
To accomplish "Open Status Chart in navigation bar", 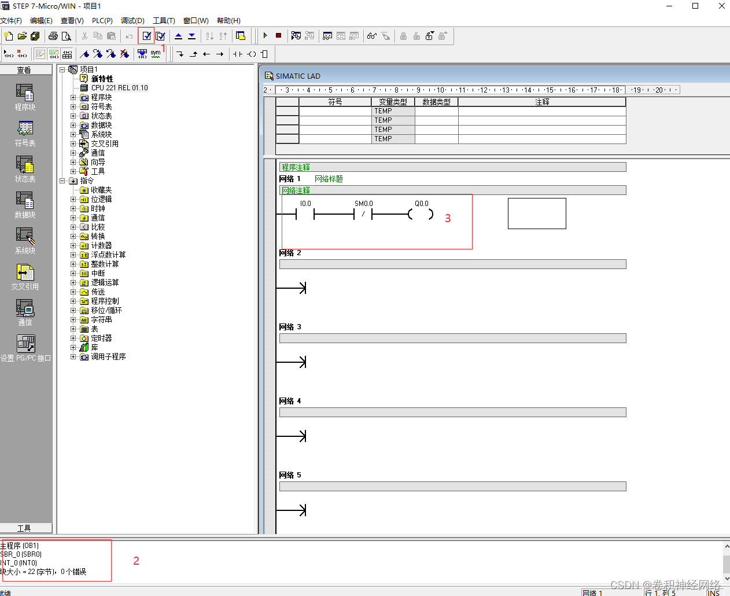I will tap(25, 169).
